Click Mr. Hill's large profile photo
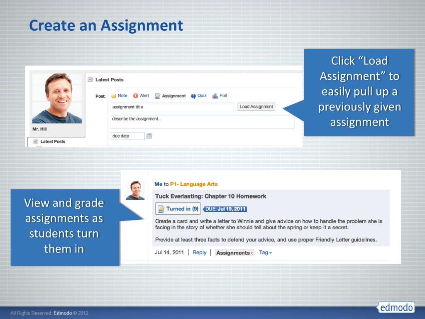425x319 pixels. point(57,98)
